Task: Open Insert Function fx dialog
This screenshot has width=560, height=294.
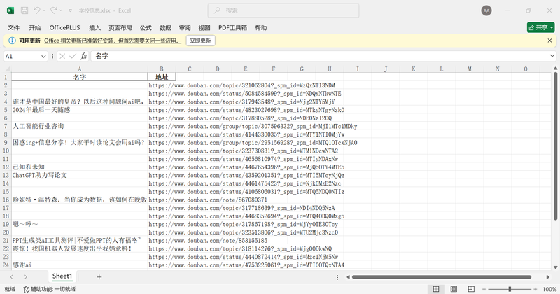Action: click(83, 56)
